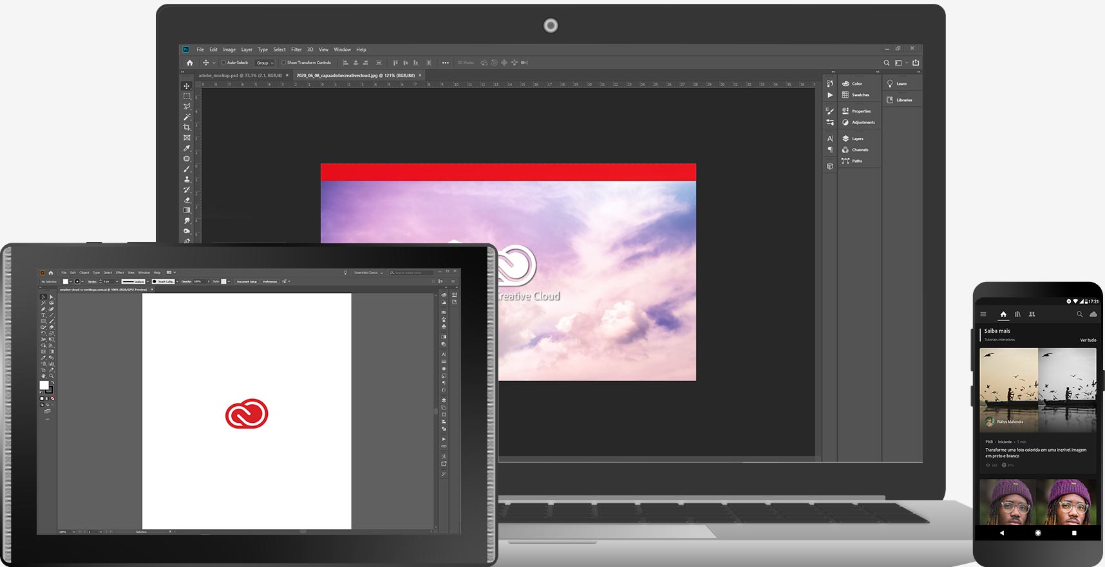Swap fill and stroke in Illustrator toolbox
1105x567 pixels.
(x=53, y=382)
